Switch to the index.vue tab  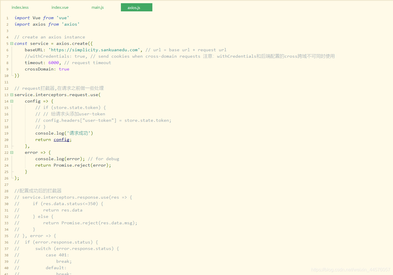[x=60, y=7]
